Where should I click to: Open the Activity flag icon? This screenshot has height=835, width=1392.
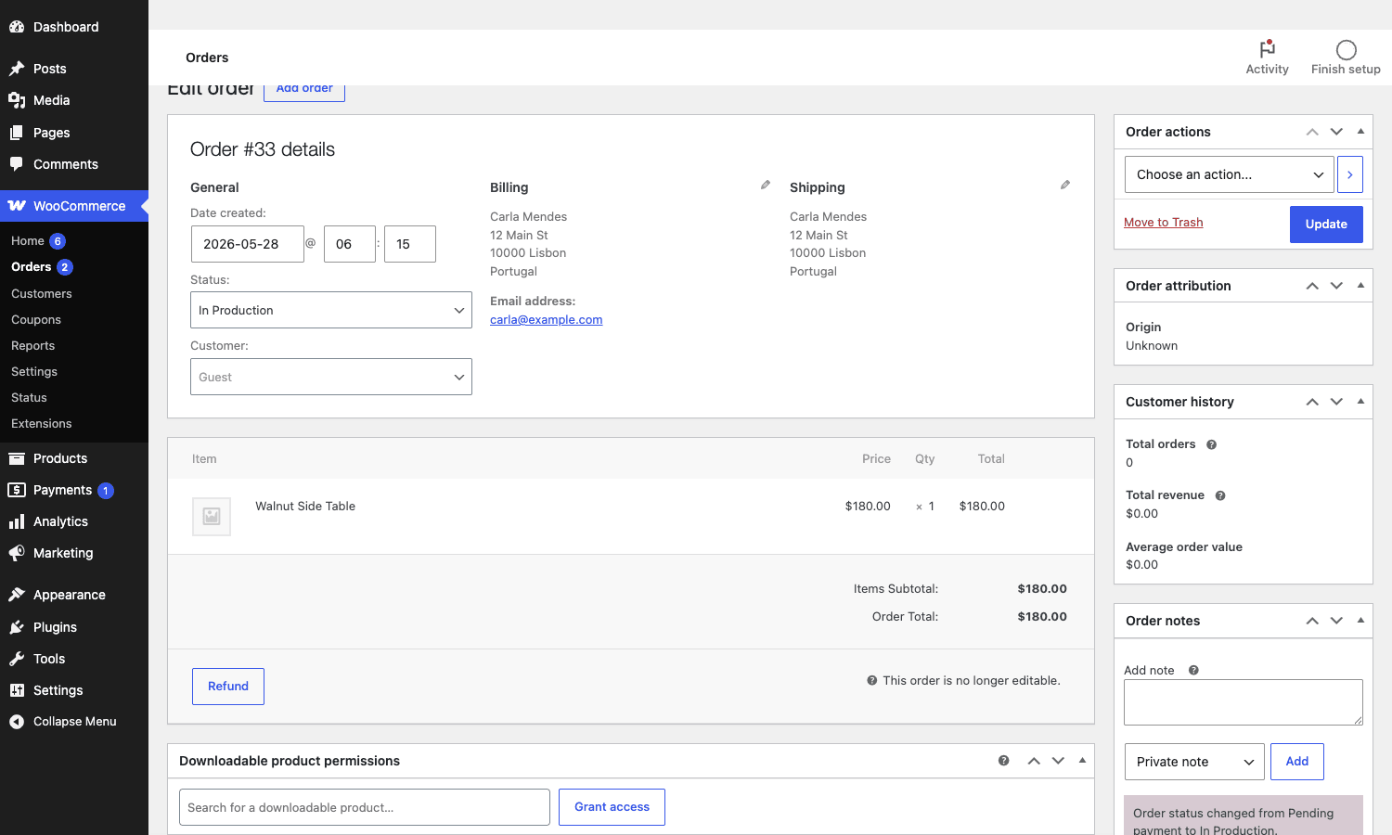coord(1267,49)
